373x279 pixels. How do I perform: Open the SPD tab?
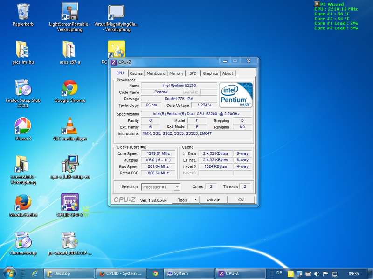(x=193, y=73)
